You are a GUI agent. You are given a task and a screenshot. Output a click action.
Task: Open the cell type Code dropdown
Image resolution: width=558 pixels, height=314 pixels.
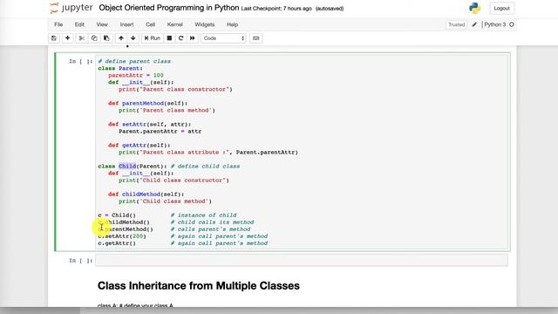pos(223,38)
